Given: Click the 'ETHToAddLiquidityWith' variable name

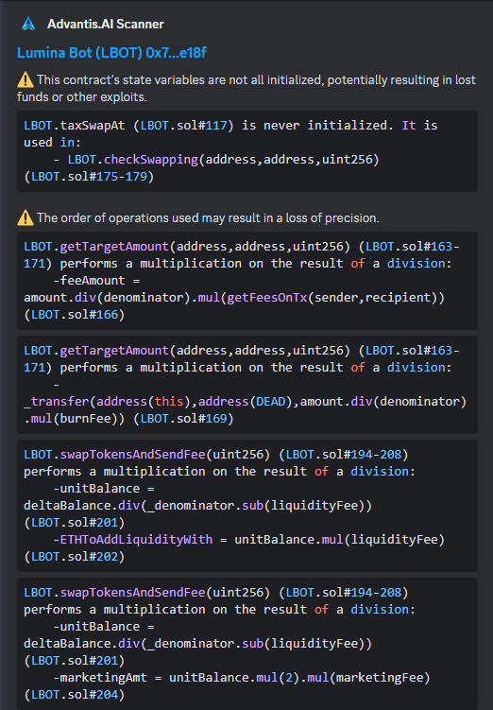Looking at the screenshot, I should 136,540.
